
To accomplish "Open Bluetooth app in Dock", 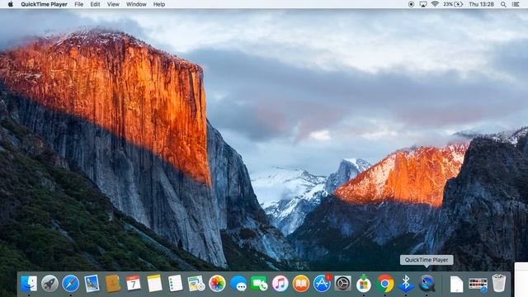I will (x=406, y=284).
